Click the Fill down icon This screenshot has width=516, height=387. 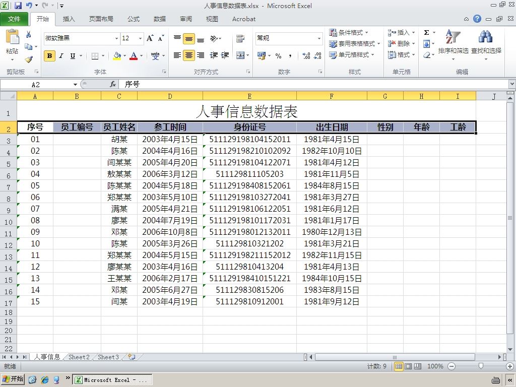coord(426,44)
